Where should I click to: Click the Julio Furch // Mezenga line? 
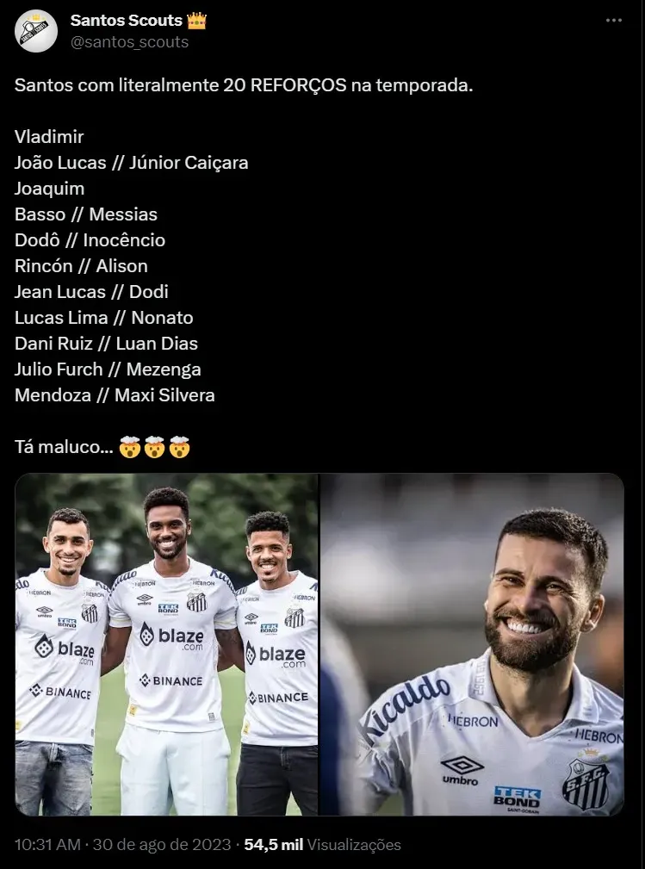tap(108, 369)
